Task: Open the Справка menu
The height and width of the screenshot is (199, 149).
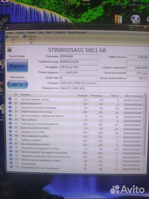Action: [x=60, y=32]
